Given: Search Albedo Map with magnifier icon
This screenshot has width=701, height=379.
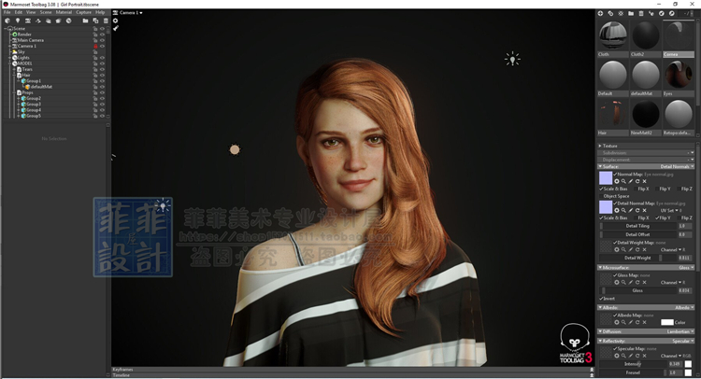Looking at the screenshot, I should tap(623, 322).
